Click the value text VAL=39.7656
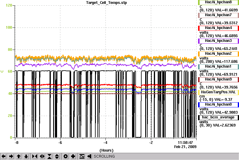This screenshot has width=239, height=160. [x=226, y=87]
